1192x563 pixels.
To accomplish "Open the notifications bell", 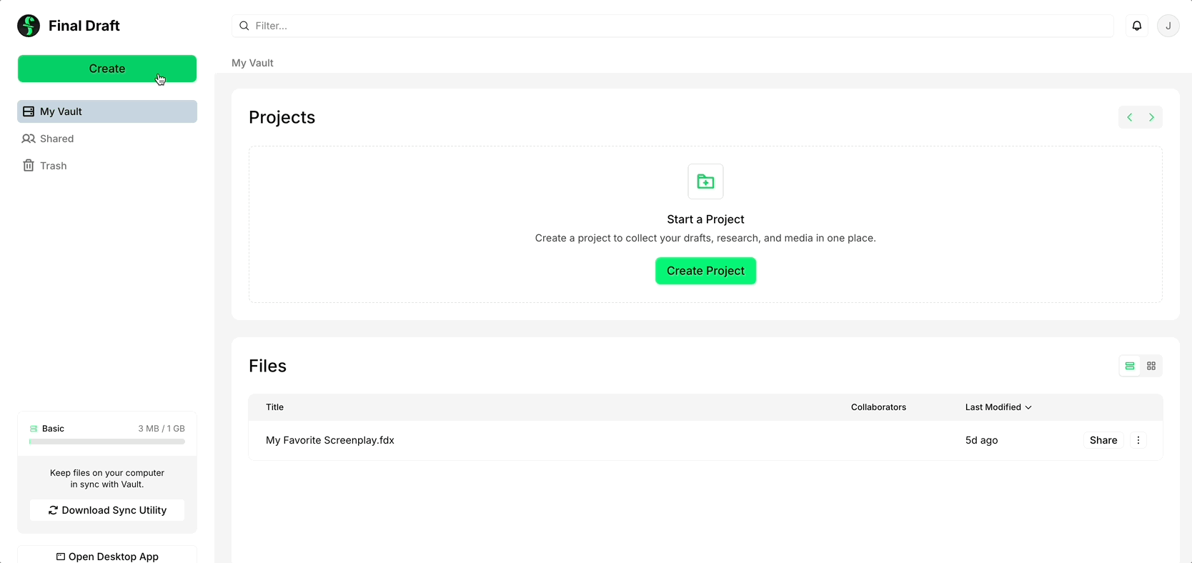I will click(x=1136, y=26).
